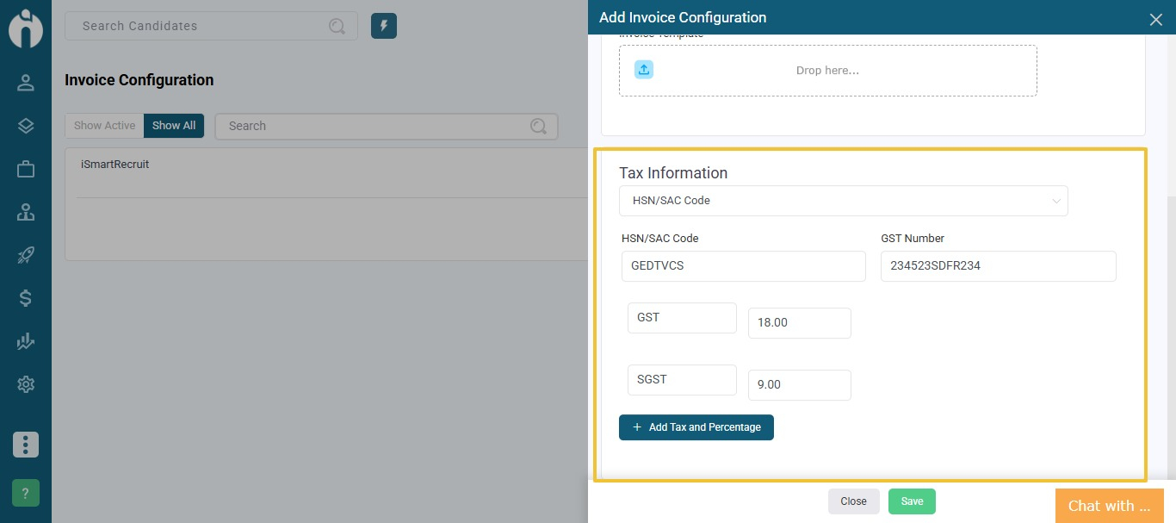Open the candidates person icon in sidebar
1176x523 pixels.
point(26,83)
